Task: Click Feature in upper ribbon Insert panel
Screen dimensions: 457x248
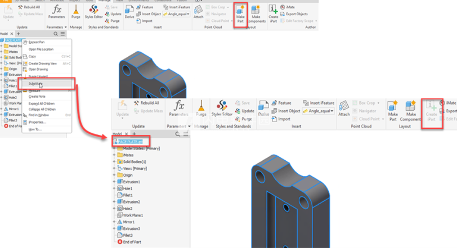Action: click(x=145, y=7)
